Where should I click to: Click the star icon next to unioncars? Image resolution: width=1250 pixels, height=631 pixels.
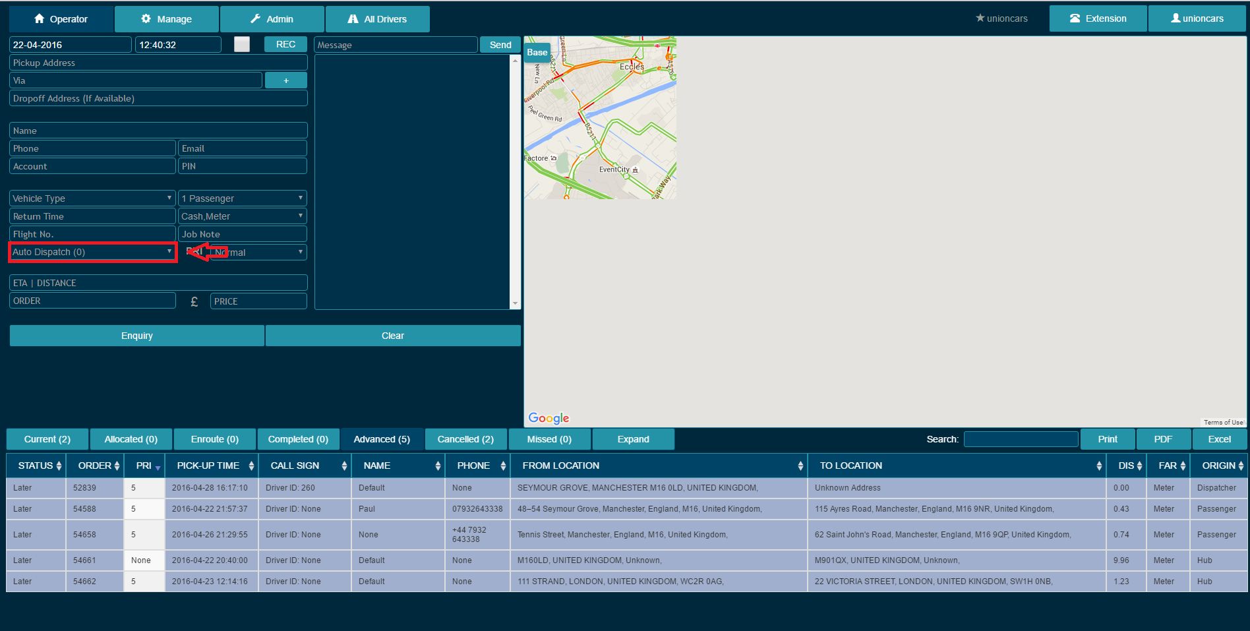[x=980, y=18]
